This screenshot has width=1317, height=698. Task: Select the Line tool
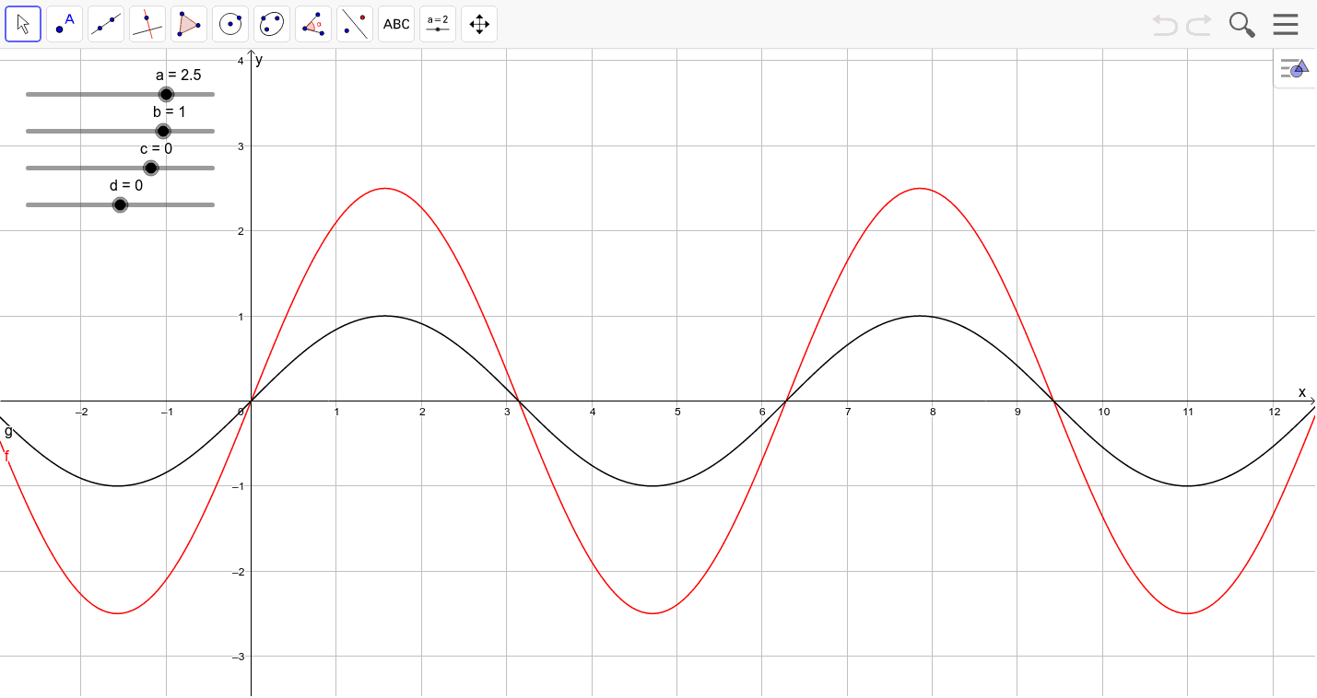(x=105, y=24)
